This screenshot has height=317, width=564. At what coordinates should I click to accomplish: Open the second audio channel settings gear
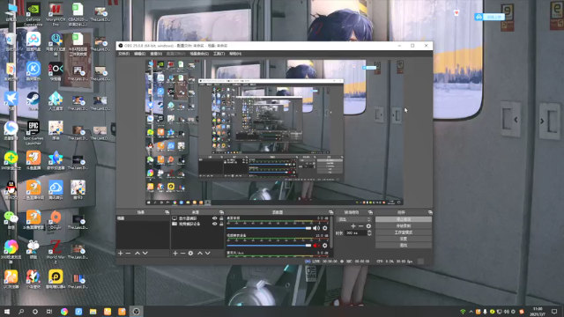(325, 246)
